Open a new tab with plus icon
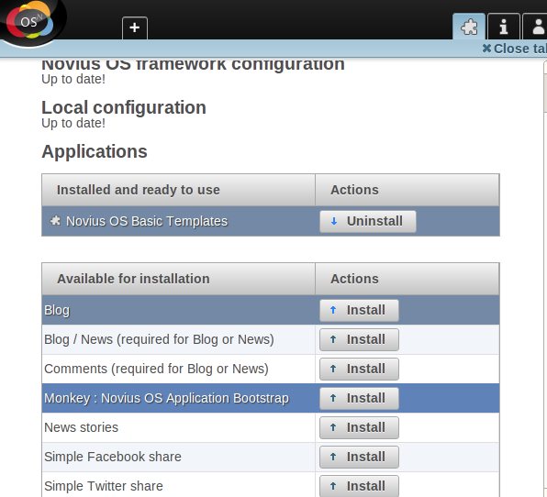547x497 pixels. tap(135, 28)
